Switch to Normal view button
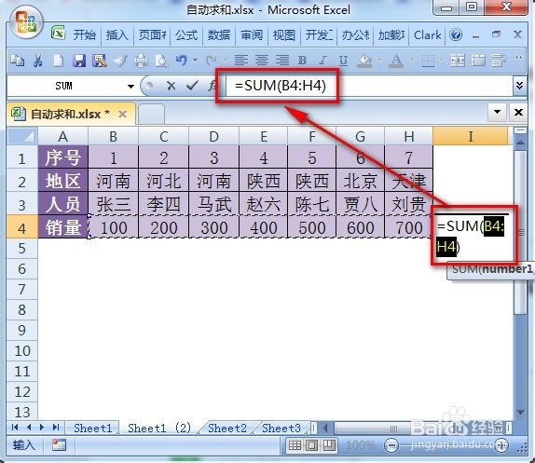 295,445
